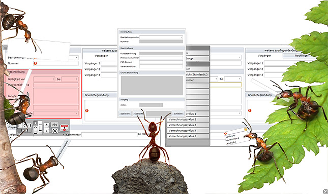This screenshot has height=194, width=328.
Task: Click the red error icon beside Nummer
Action: pyautogui.click(x=35, y=63)
